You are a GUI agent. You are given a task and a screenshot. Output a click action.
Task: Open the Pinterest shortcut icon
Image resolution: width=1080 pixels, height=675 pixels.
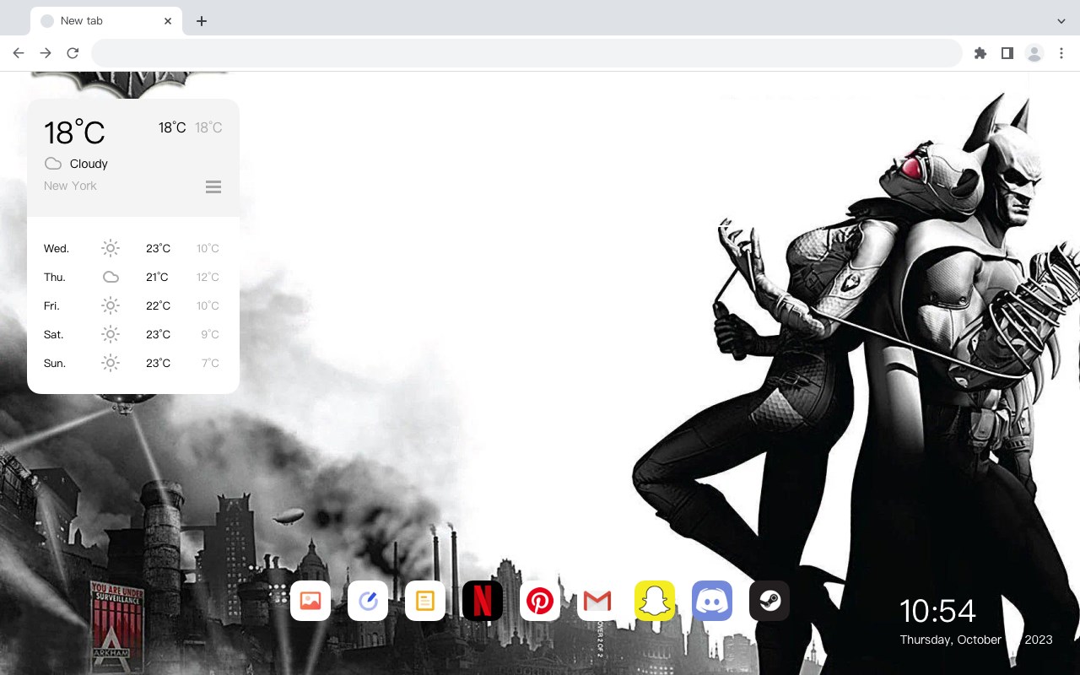(x=540, y=601)
